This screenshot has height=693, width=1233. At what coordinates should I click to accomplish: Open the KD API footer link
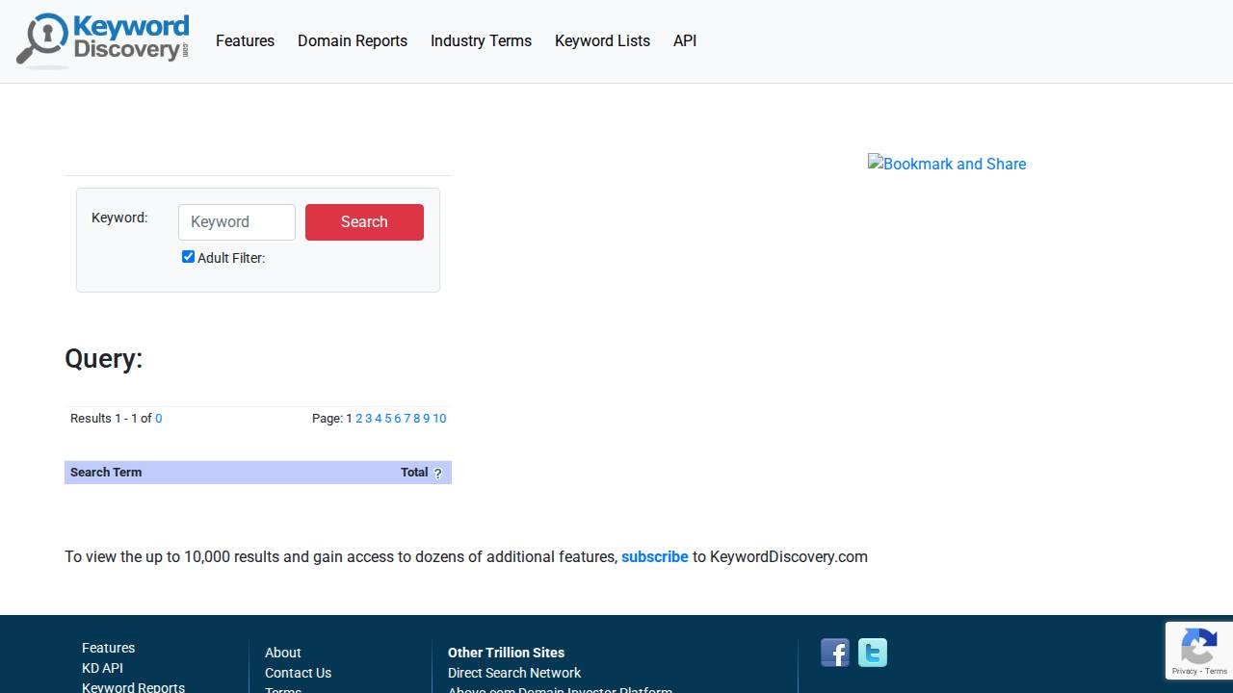(x=102, y=667)
